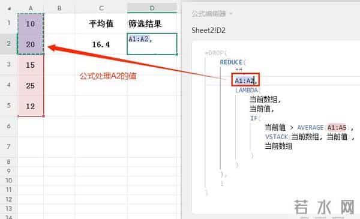Select row 12 header
The width and height of the screenshot is (360, 219).
(x=8, y=199)
